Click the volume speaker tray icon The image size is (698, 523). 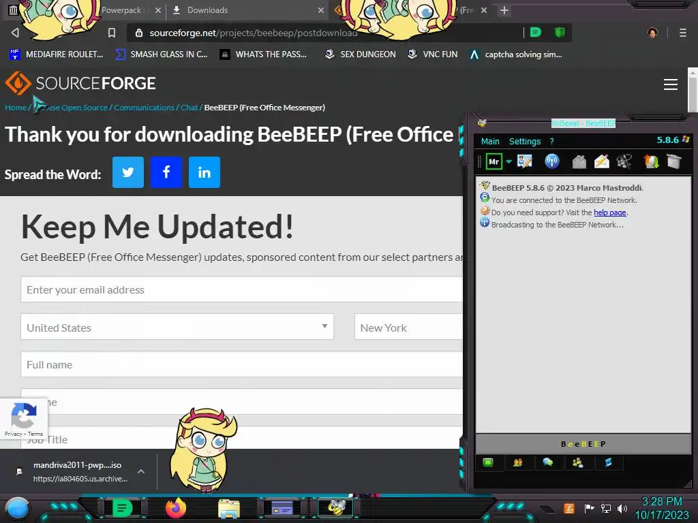622,508
